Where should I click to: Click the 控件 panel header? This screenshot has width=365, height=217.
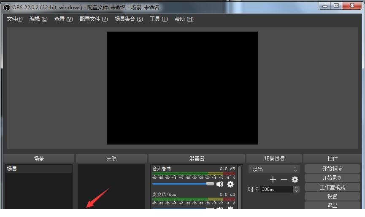333,158
